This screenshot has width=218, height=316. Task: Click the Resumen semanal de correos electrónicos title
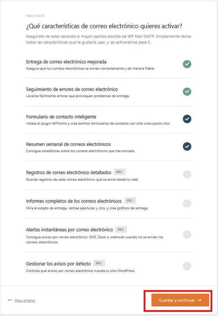[68, 144]
